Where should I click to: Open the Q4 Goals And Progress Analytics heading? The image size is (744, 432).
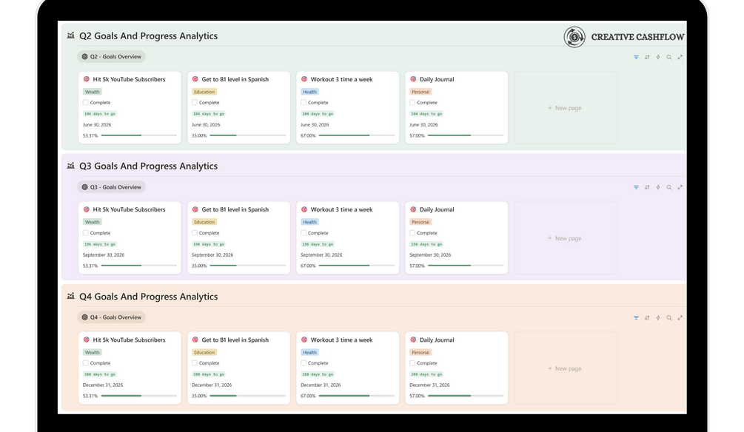pyautogui.click(x=149, y=297)
